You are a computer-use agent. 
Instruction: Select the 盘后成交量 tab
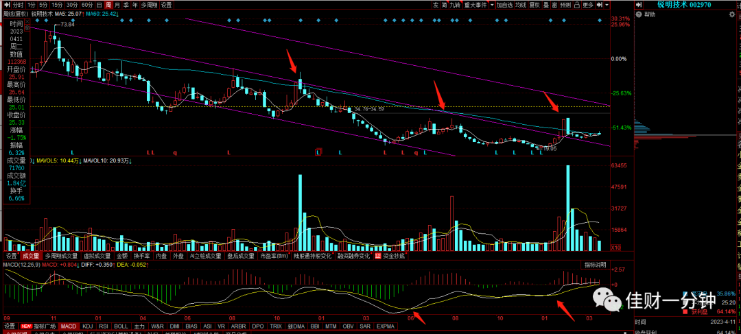click(x=241, y=256)
